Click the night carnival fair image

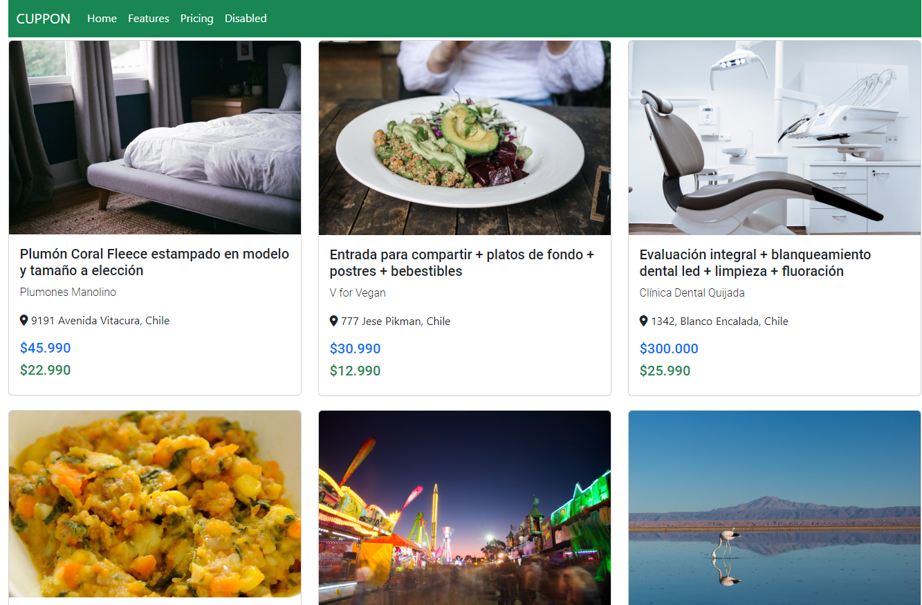point(465,508)
